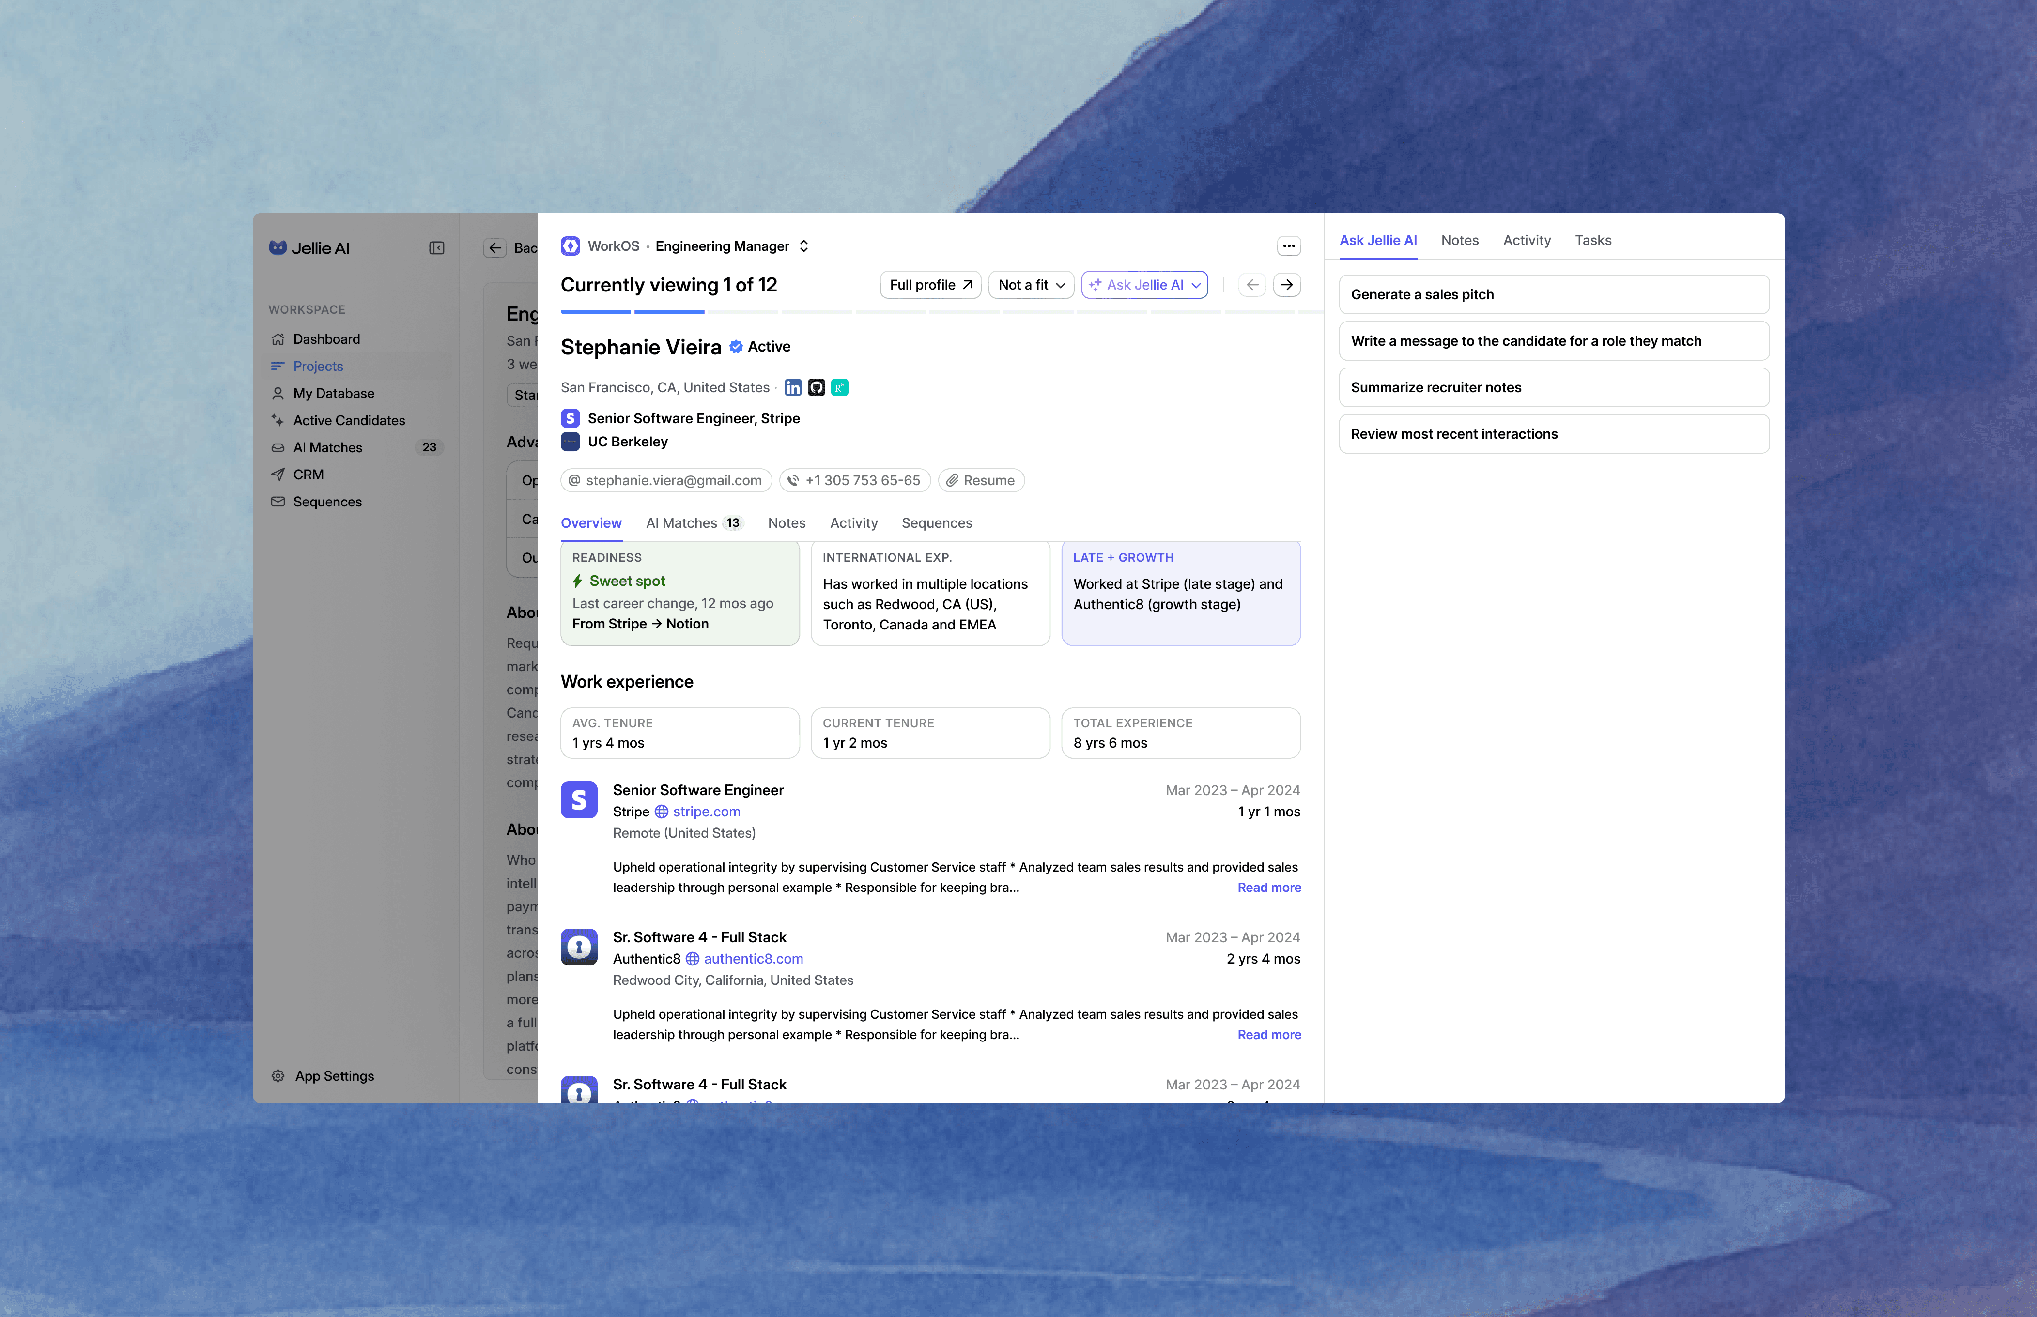Click the Back arrow button
The image size is (2037, 1317).
pyautogui.click(x=495, y=248)
